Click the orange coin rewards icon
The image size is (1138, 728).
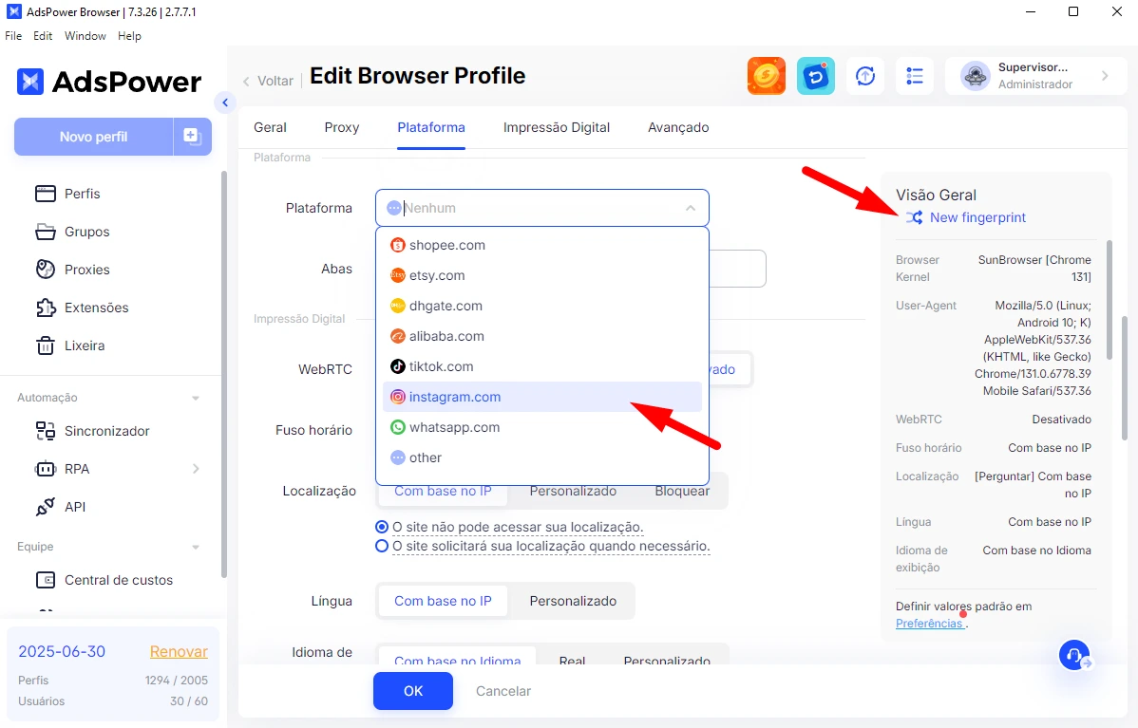[767, 75]
